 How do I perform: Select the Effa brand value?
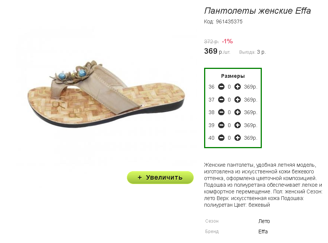263,232
